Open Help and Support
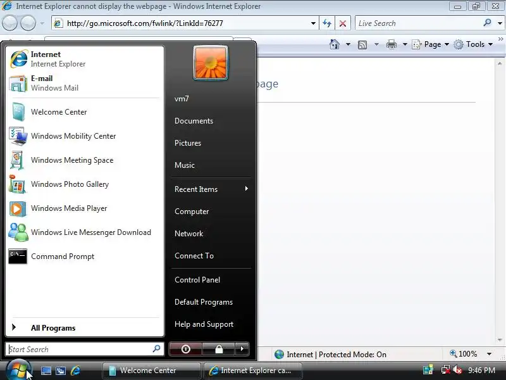 211,324
